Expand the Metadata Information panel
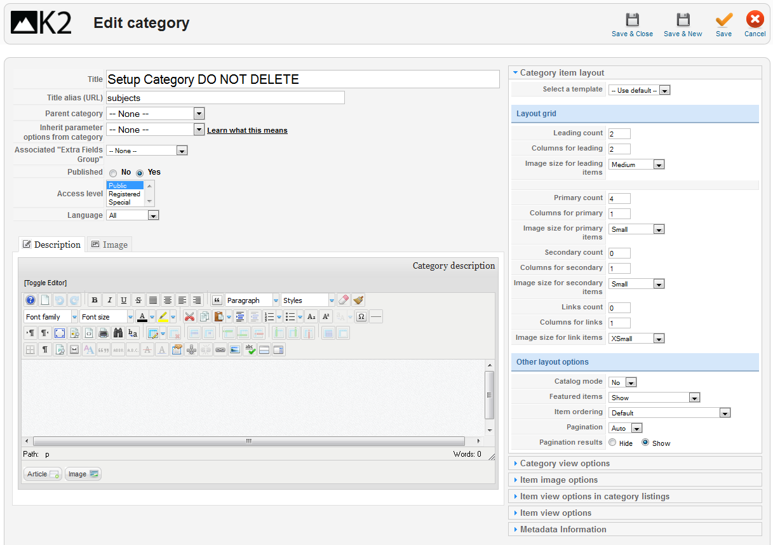The image size is (773, 545). click(x=635, y=530)
